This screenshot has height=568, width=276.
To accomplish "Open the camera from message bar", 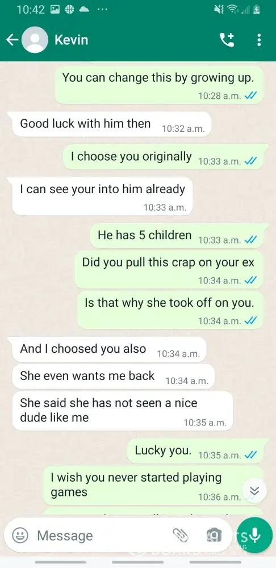I will [214, 534].
